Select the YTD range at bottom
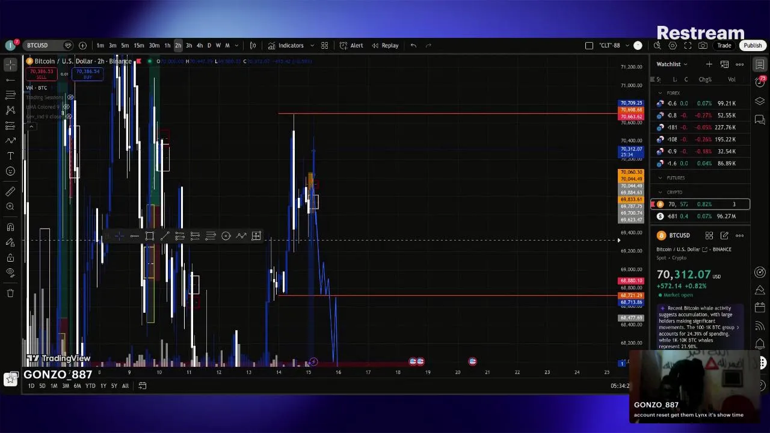 tap(90, 385)
